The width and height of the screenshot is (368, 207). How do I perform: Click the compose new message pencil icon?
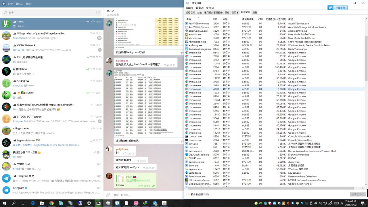[x=98, y=13]
